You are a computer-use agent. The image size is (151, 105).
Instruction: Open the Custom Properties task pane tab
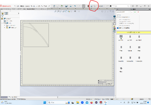(x=114, y=31)
